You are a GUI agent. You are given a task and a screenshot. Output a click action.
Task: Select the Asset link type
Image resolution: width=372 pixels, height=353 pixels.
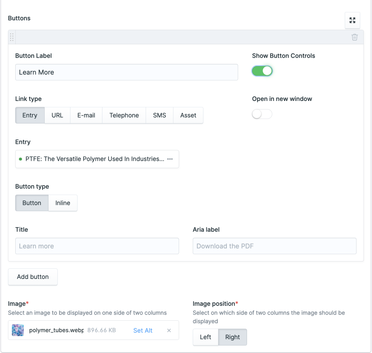(x=188, y=115)
